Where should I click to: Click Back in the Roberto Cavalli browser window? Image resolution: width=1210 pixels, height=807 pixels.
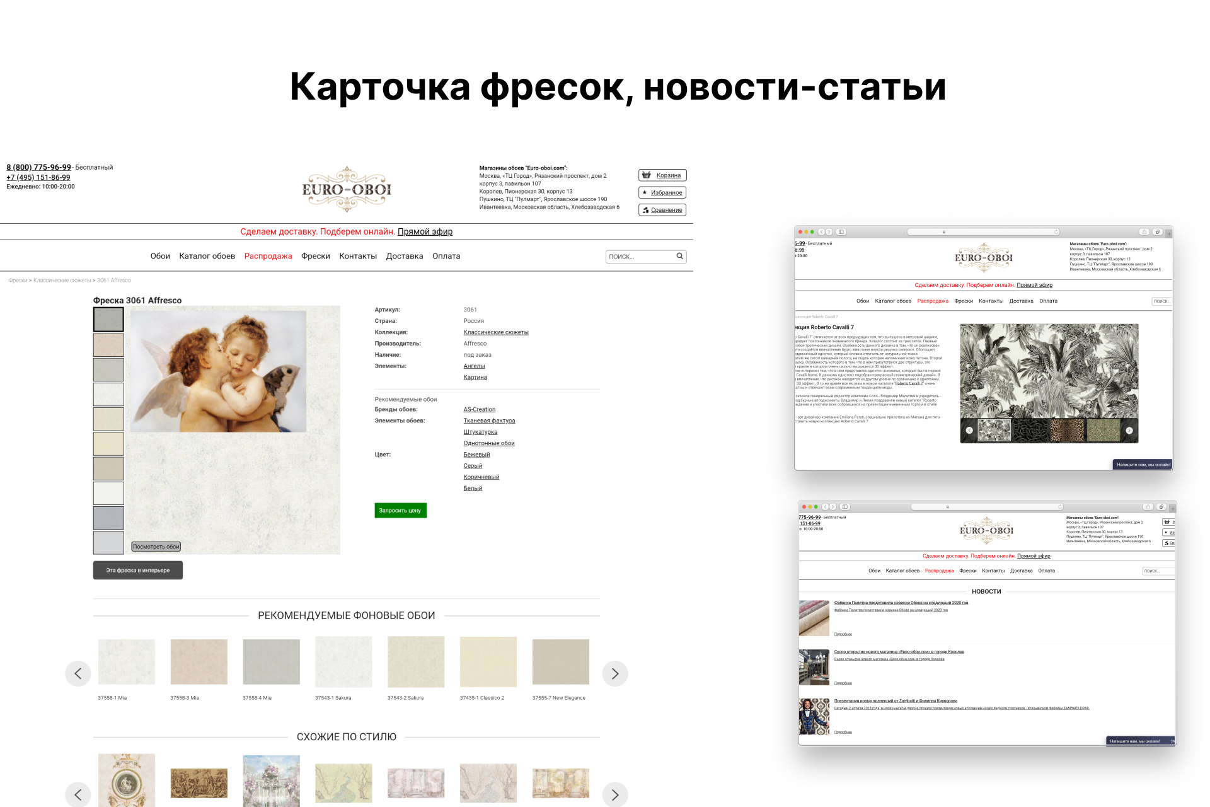822,232
